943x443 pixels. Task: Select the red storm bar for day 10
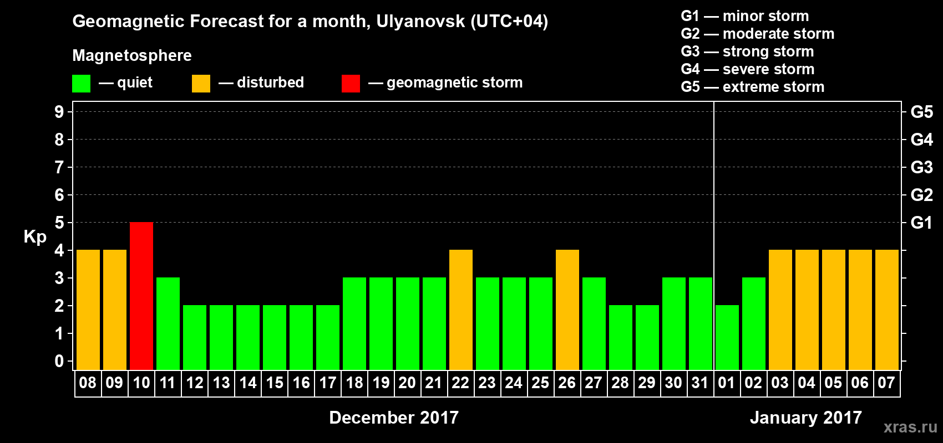[x=141, y=296]
